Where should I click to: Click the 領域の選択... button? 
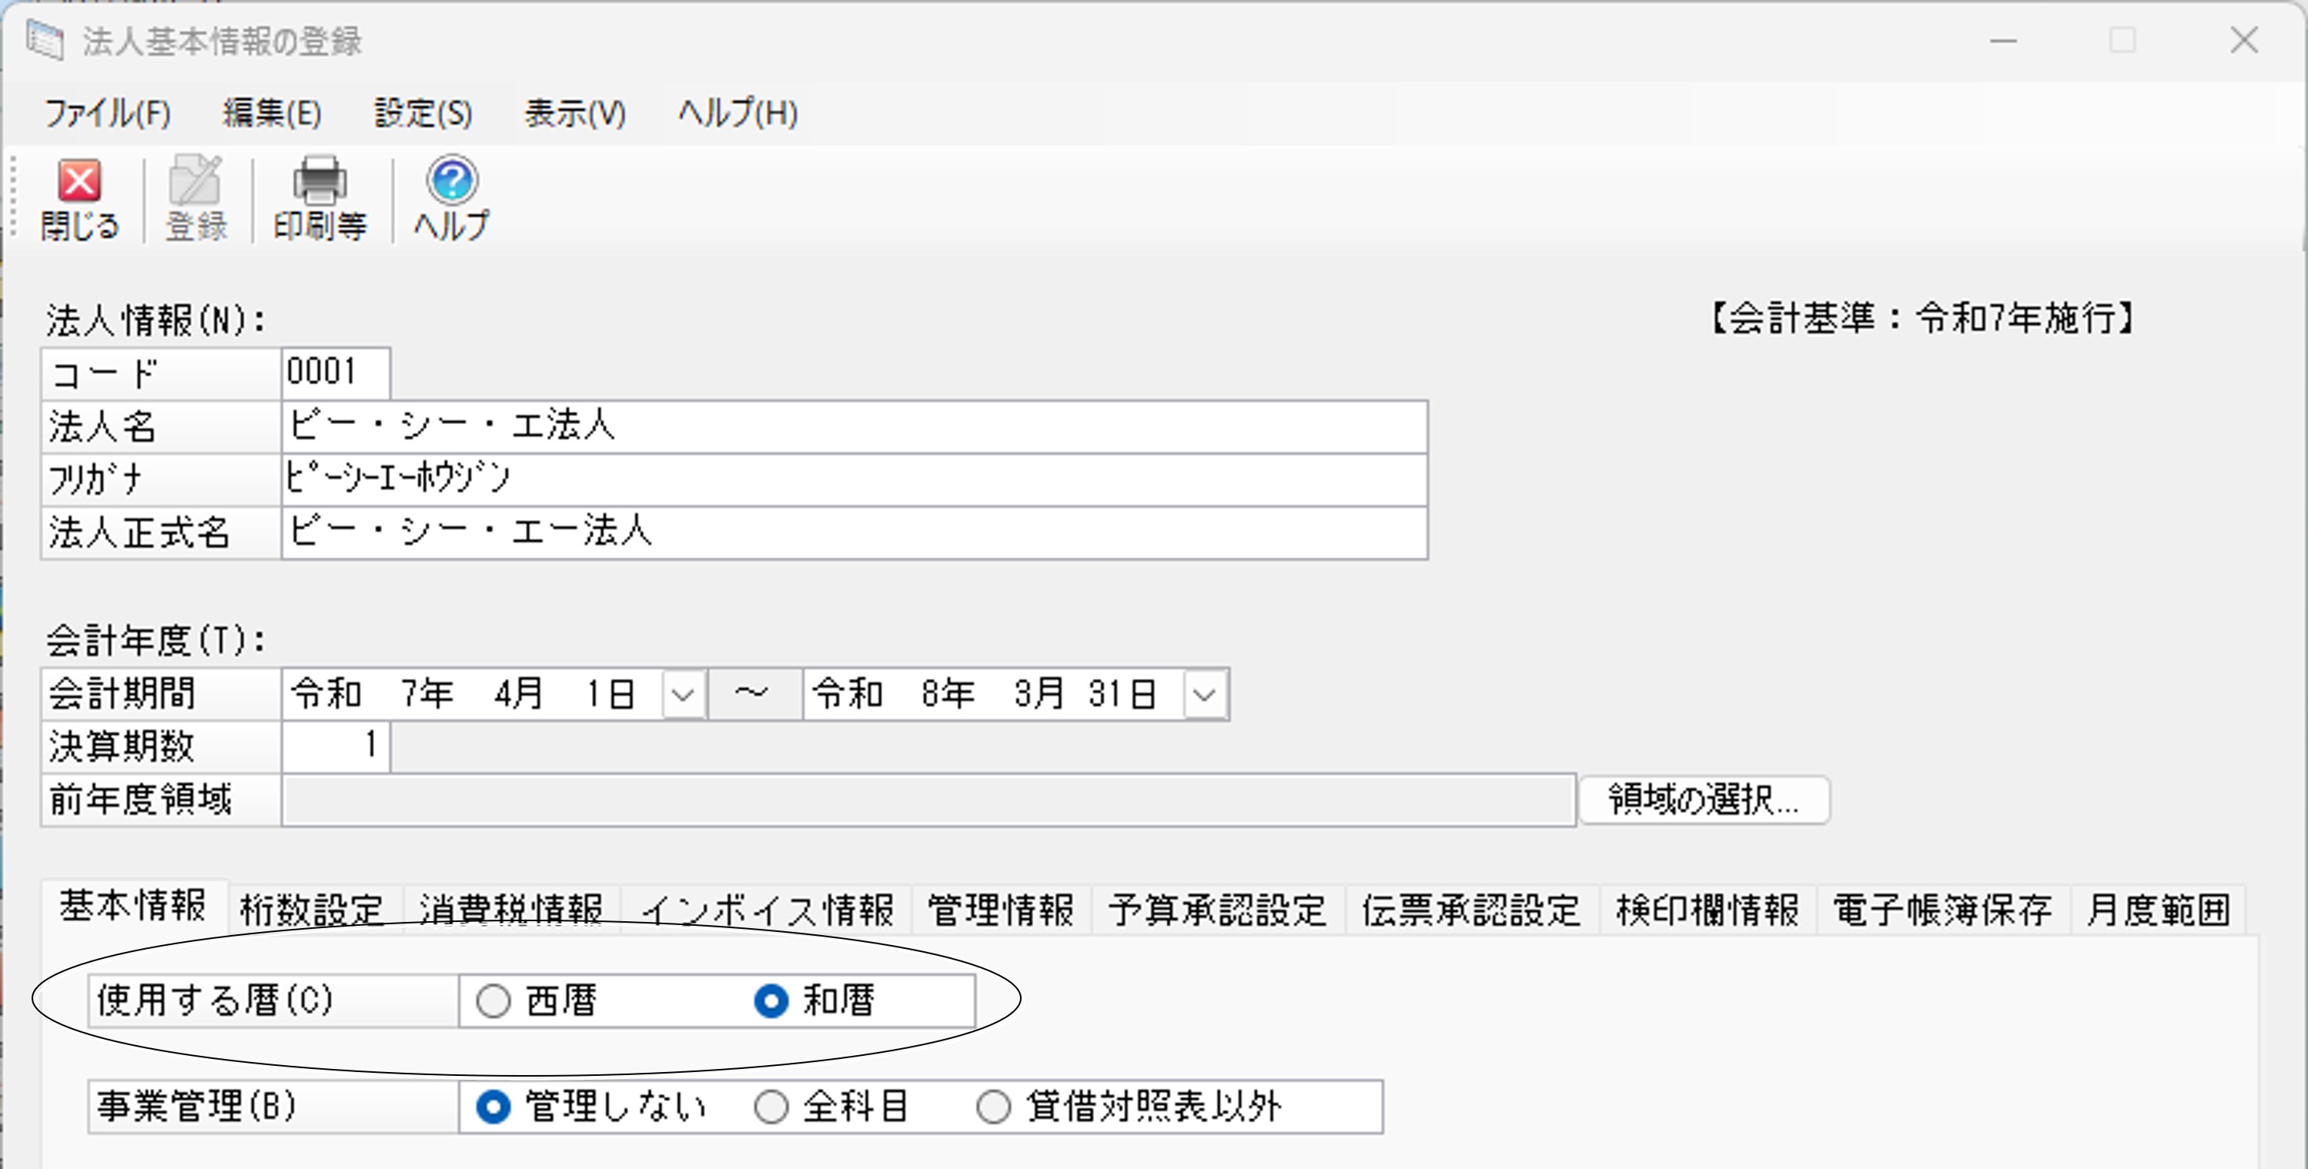[x=1703, y=800]
